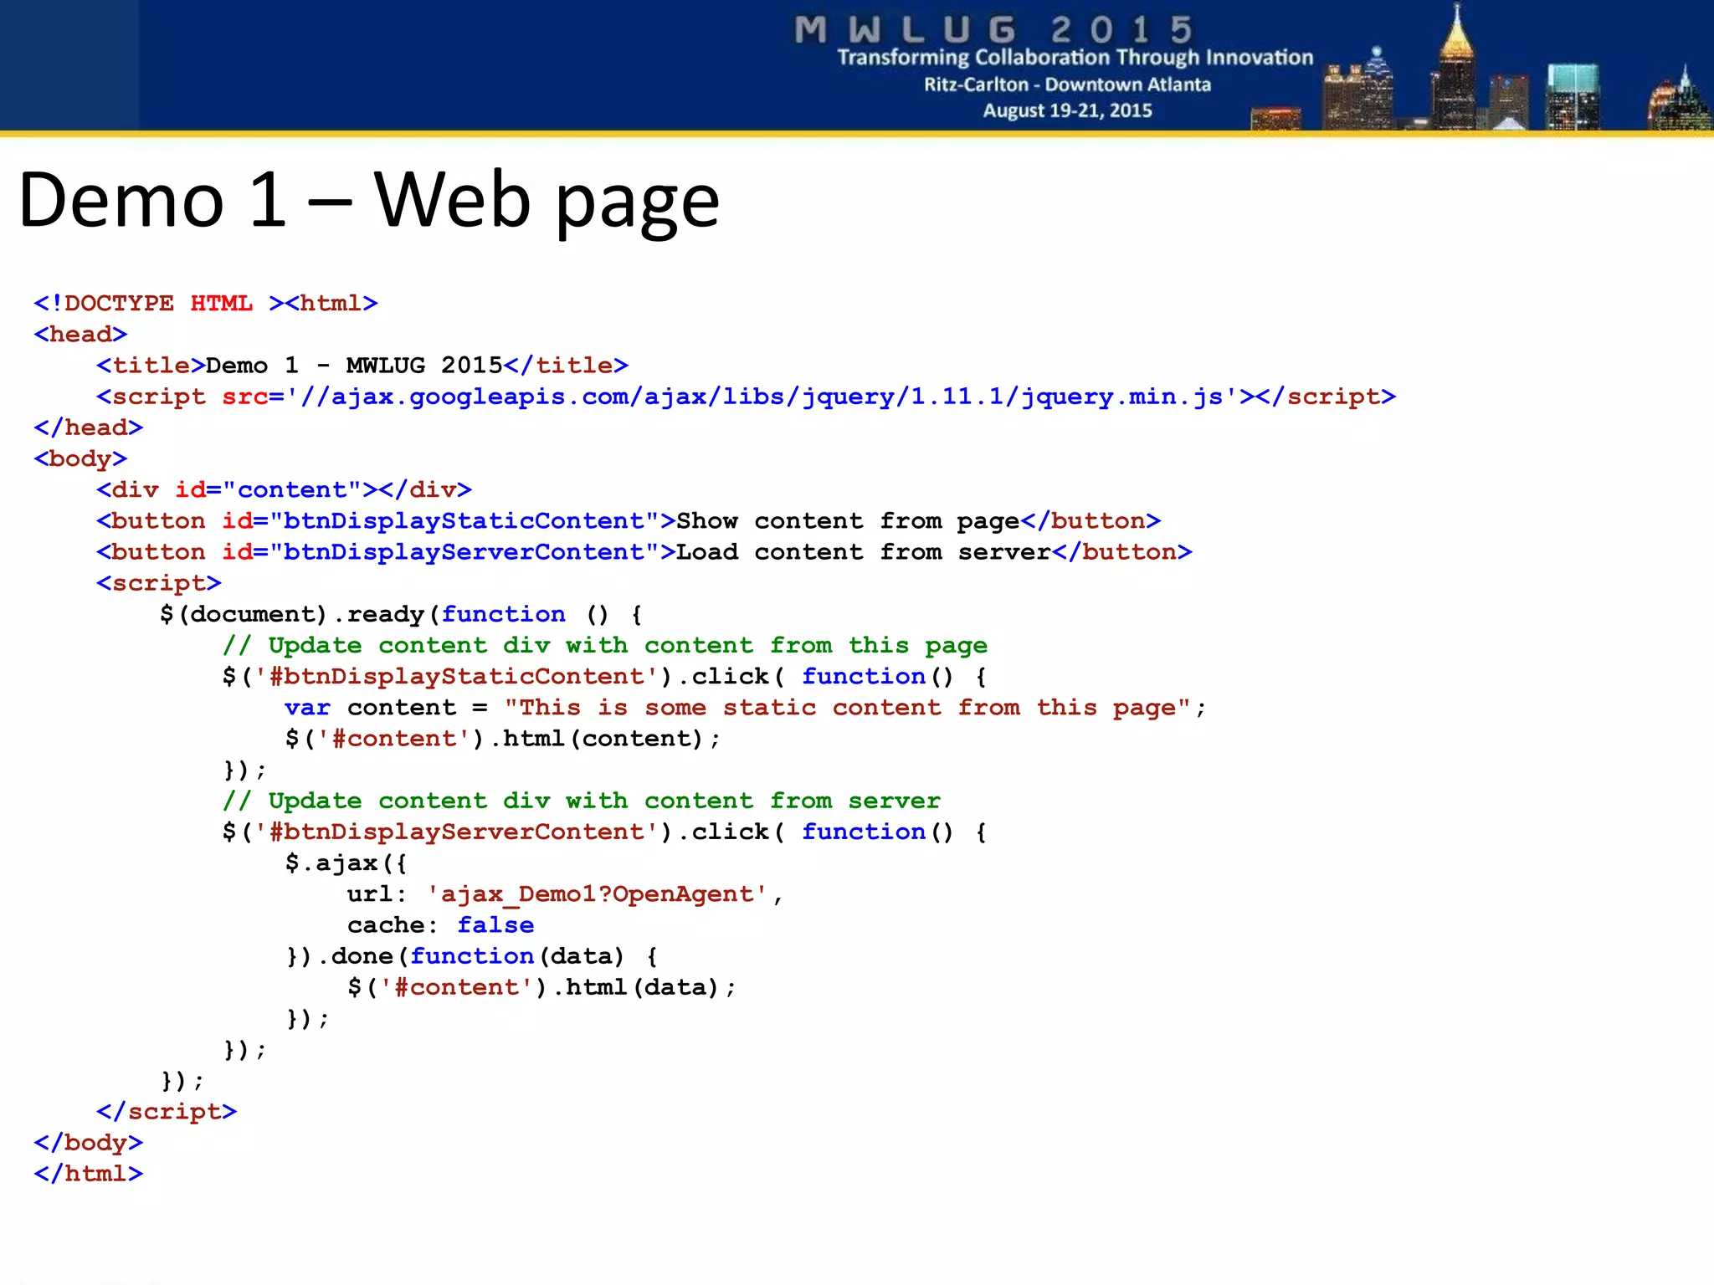Screen dimensions: 1714x1285
Task: Click the url 'ajax_Demo1?OpenAgent' line
Action: point(565,894)
